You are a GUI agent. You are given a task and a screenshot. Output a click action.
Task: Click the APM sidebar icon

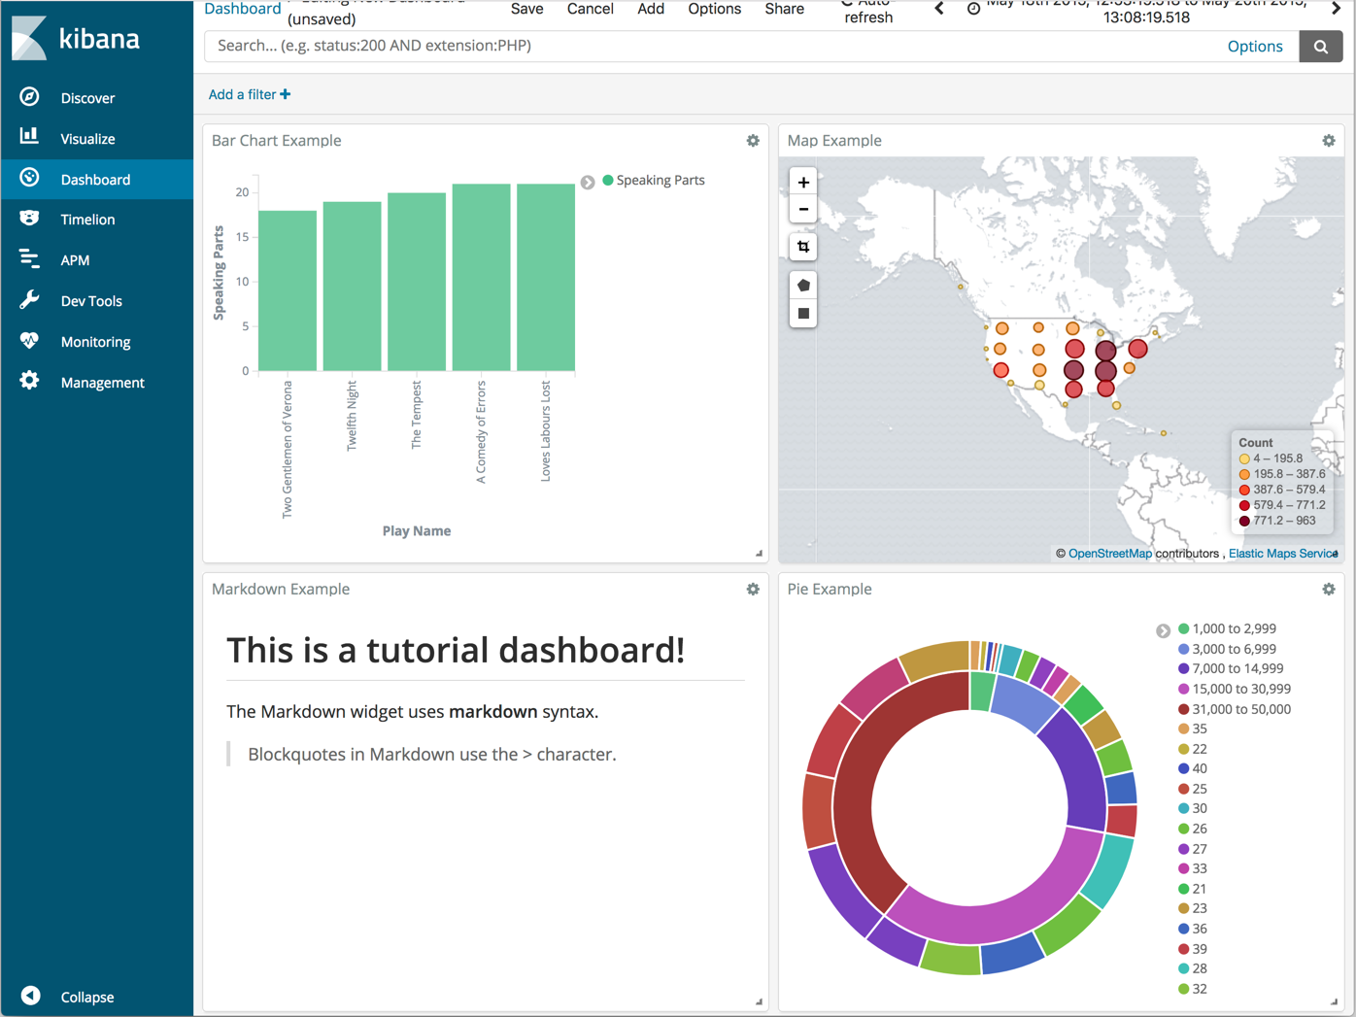[x=30, y=259]
